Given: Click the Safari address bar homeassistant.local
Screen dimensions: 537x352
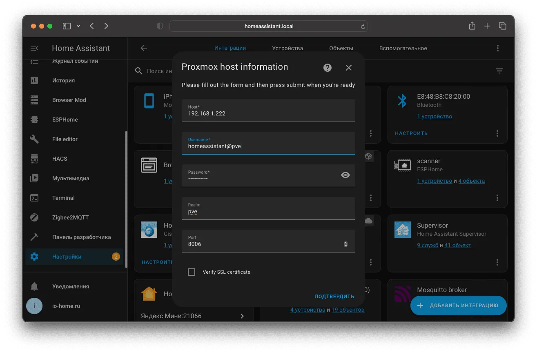Looking at the screenshot, I should click(x=269, y=26).
